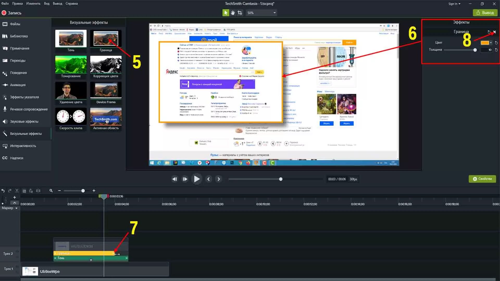The height and width of the screenshot is (281, 500).
Task: Collapse the effects drawer on Тень clip
Action: (x=91, y=260)
